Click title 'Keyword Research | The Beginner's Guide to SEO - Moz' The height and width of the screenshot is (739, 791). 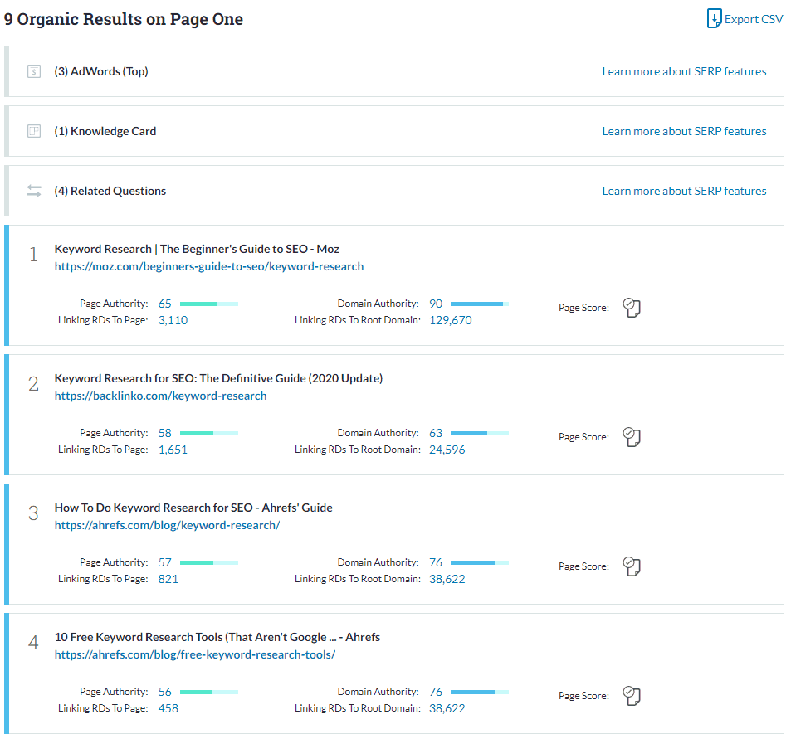pyautogui.click(x=197, y=249)
